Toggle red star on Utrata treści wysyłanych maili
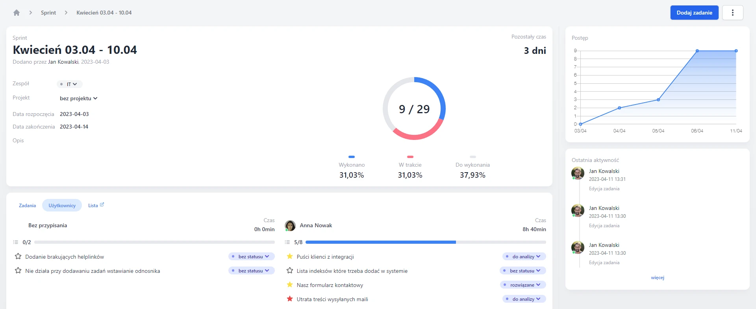Viewport: 756px width, 309px height. (x=290, y=299)
